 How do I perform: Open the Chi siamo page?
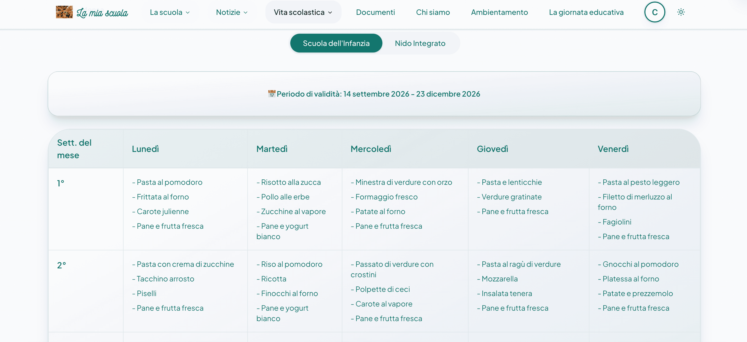click(x=433, y=12)
